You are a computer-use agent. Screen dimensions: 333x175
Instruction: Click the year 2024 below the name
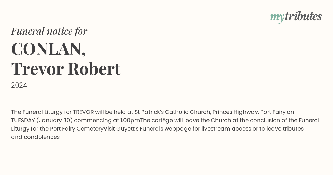19,86
